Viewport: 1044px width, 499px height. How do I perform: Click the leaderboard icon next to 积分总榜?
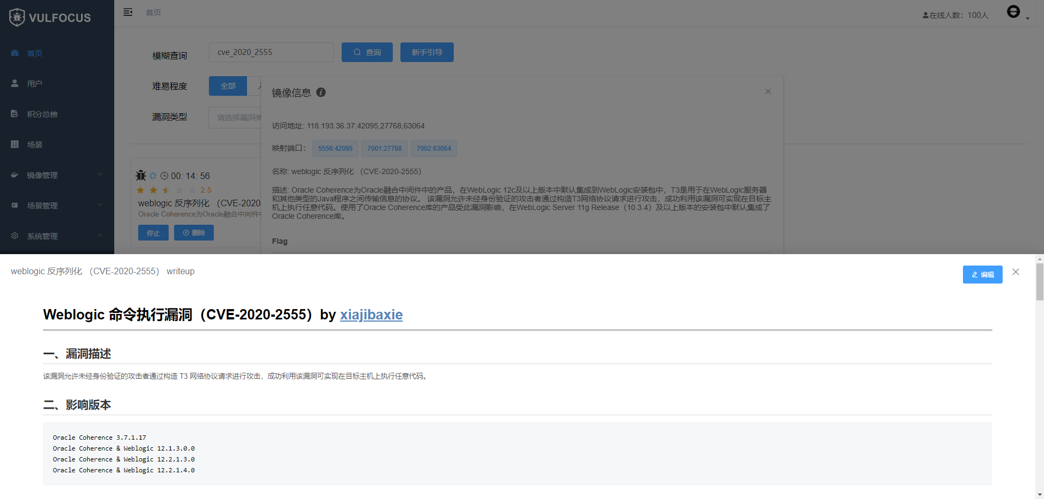click(x=15, y=114)
